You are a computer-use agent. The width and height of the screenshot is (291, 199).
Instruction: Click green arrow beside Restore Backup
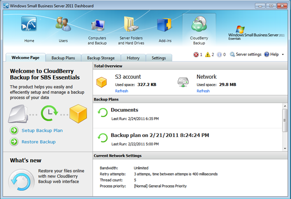14,142
